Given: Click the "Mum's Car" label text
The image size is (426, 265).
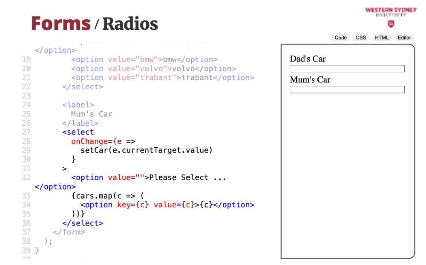Looking at the screenshot, I should tap(310, 80).
